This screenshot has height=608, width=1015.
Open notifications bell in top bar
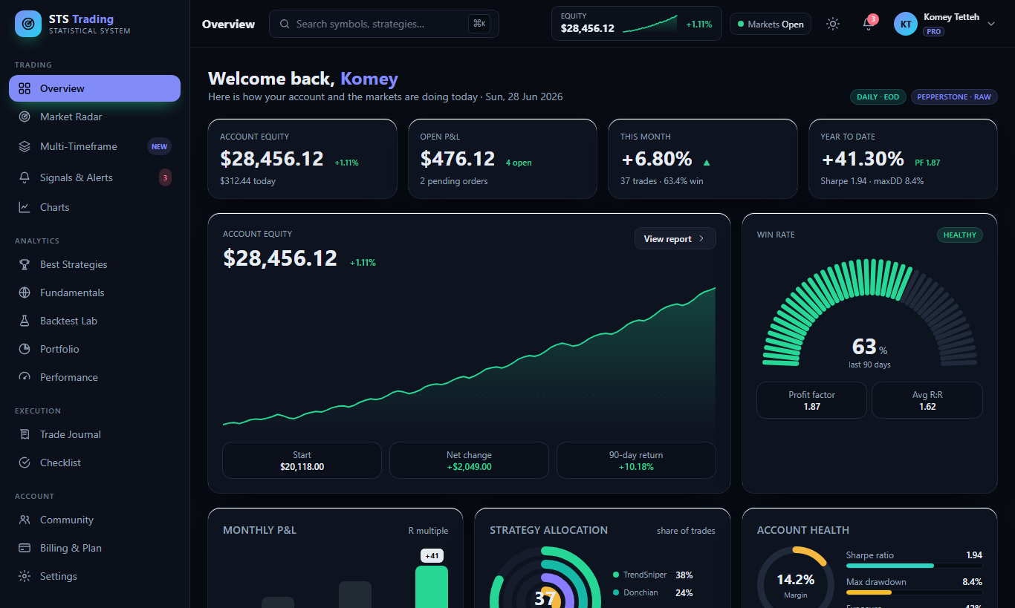(x=868, y=24)
